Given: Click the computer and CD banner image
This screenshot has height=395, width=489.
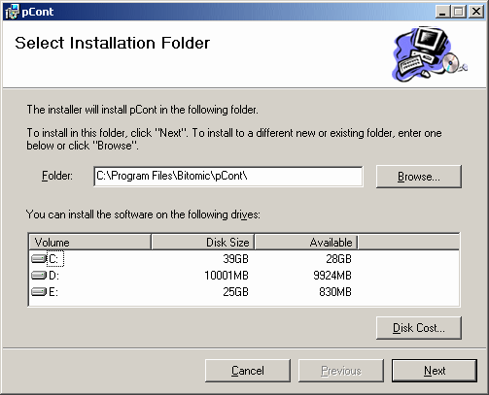Looking at the screenshot, I should click(430, 54).
